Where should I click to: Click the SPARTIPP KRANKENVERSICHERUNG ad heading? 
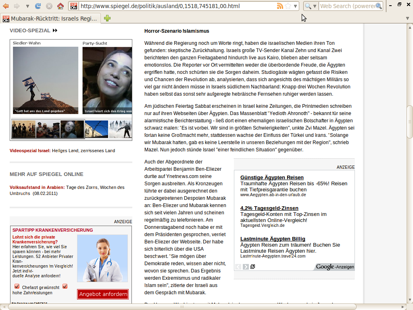(x=53, y=230)
